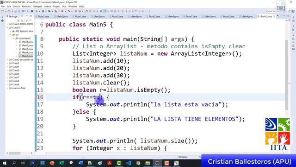The width and height of the screenshot is (296, 167).
Task: Open the File menu
Action: pyautogui.click(x=3, y=6)
